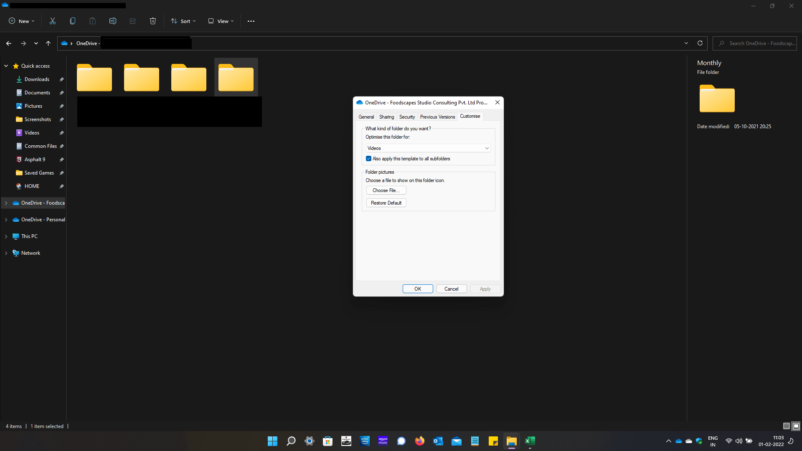
Task: Switch to large icons view in status bar
Action: [796, 426]
